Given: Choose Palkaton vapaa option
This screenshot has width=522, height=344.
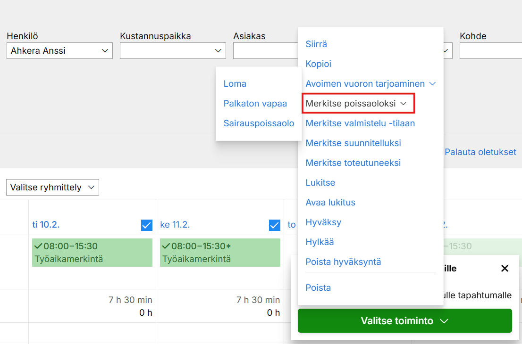Looking at the screenshot, I should [x=255, y=104].
